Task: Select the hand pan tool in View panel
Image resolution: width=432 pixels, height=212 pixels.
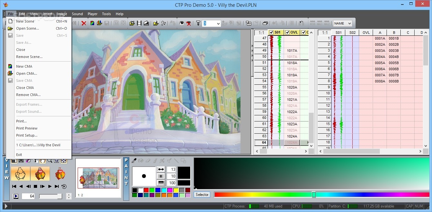Action: coord(42,160)
